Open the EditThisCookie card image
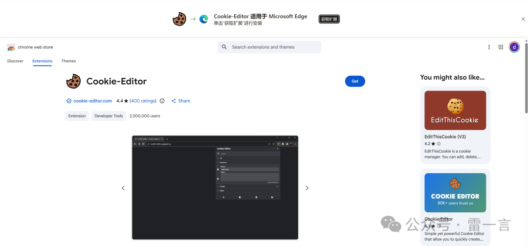528x246 pixels. click(x=455, y=110)
